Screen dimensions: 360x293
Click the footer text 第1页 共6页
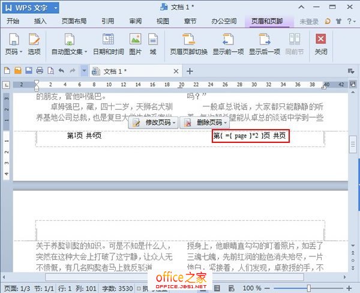84,136
